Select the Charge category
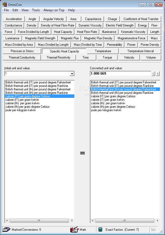Screen dimensions: 165x235 click(x=112, y=19)
